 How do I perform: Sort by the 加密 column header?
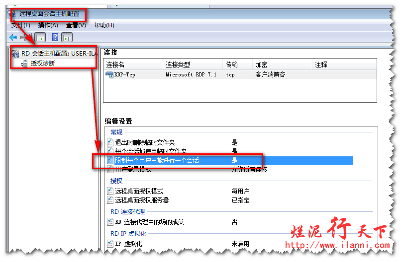click(x=283, y=65)
